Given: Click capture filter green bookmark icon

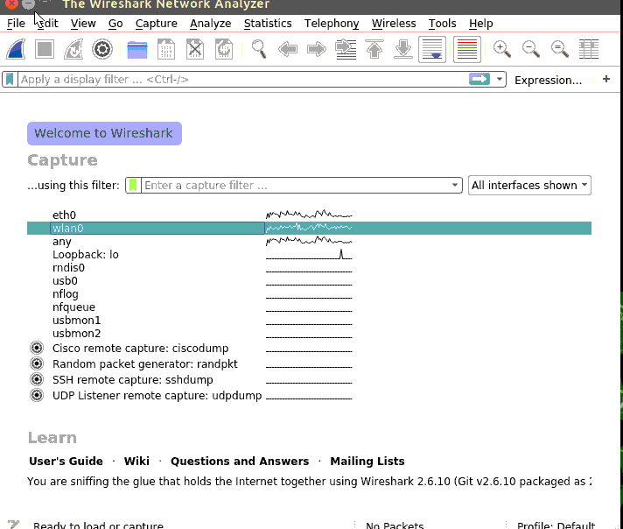Looking at the screenshot, I should click(x=133, y=186).
